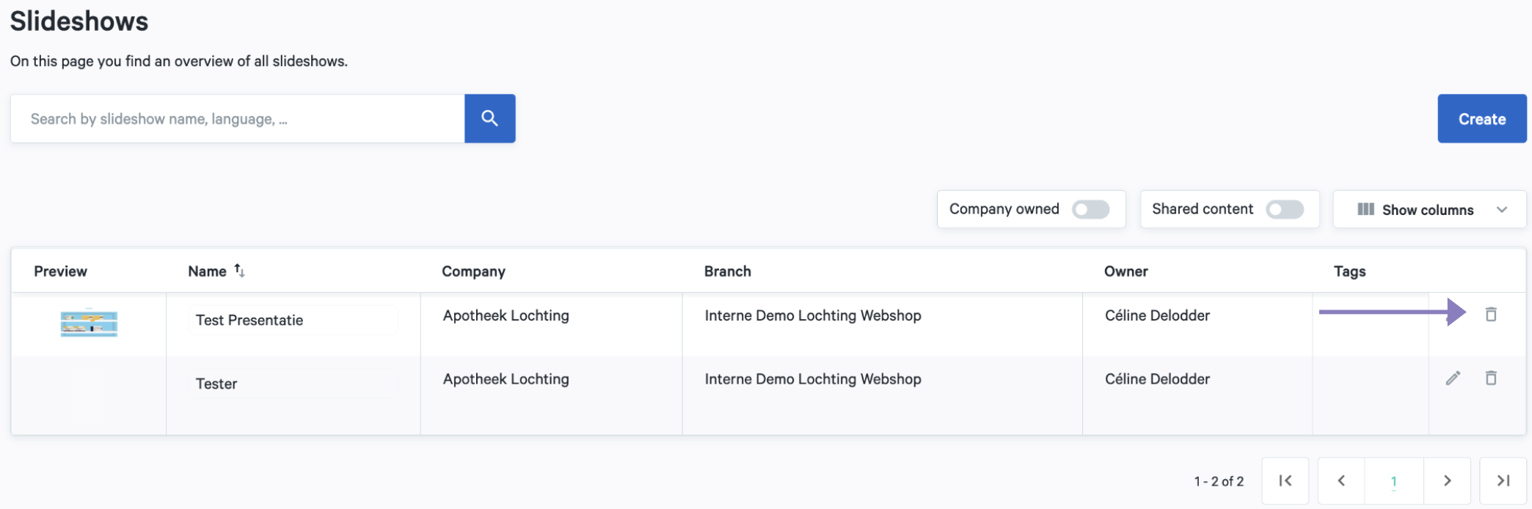Image resolution: width=1532 pixels, height=509 pixels.
Task: Enable the Company owned switch
Action: [x=1090, y=210]
